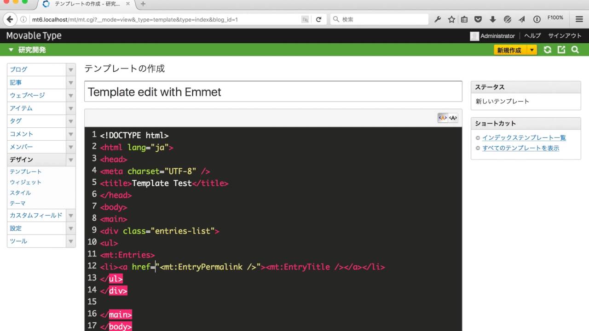The height and width of the screenshot is (331, 589).
Task: Click the Administrator user name
Action: [x=497, y=36]
